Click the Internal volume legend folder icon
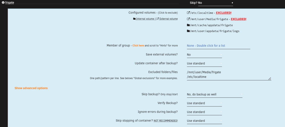The image size is (285, 127). click(134, 19)
